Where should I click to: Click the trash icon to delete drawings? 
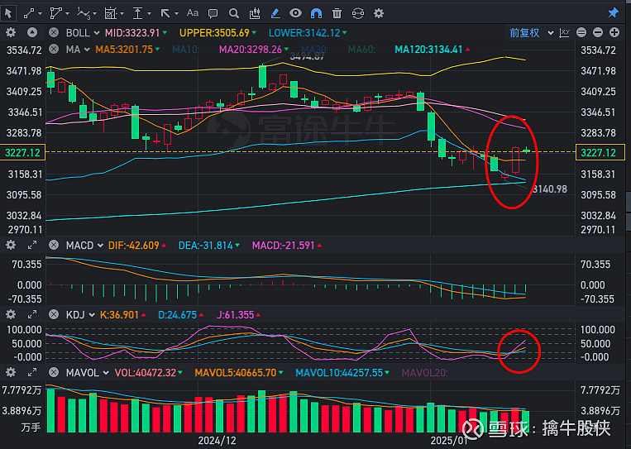(337, 12)
